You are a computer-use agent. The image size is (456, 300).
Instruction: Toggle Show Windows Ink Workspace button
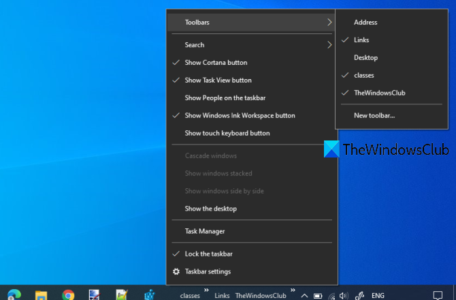(x=252, y=116)
